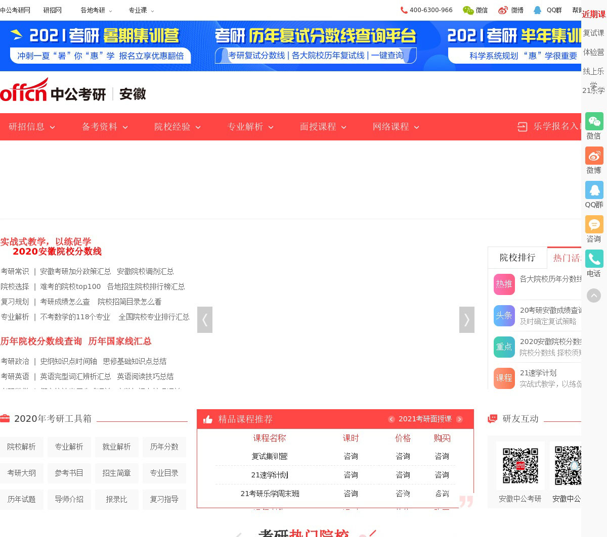Open the 2021考研暑期集训营 banner

coord(100,45)
